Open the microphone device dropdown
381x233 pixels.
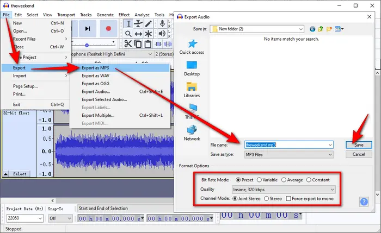(112, 54)
